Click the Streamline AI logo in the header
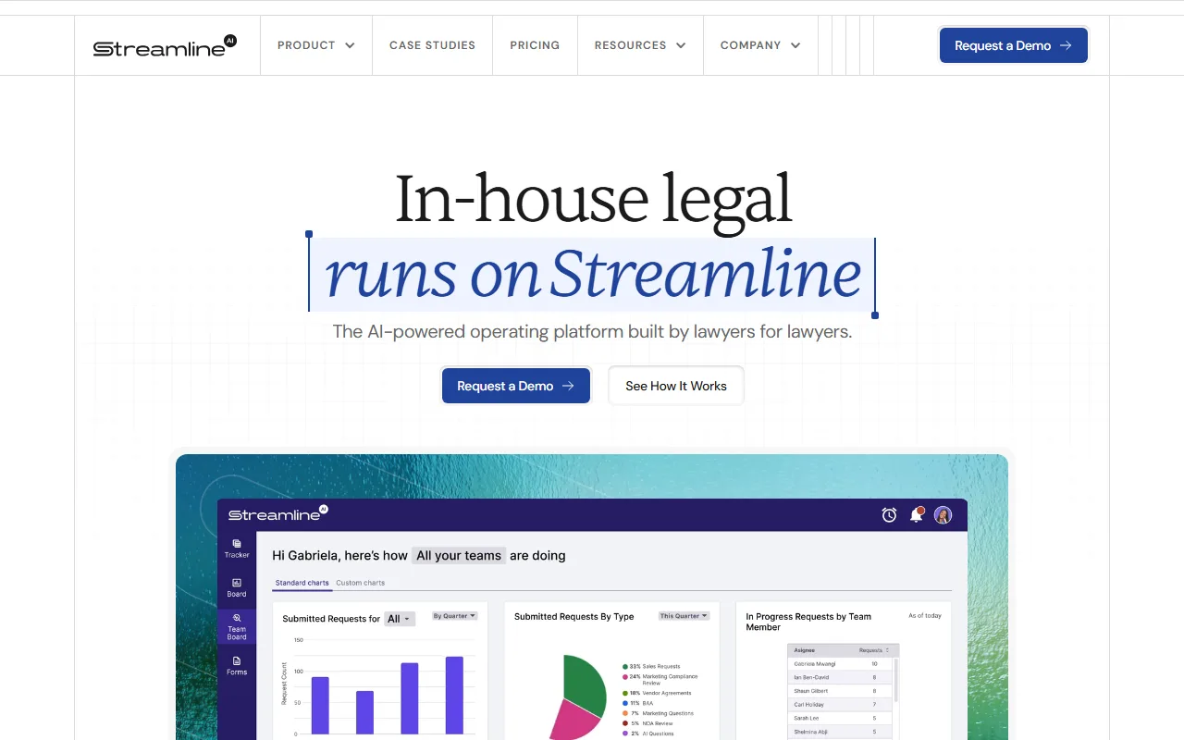This screenshot has height=740, width=1184. 165,46
